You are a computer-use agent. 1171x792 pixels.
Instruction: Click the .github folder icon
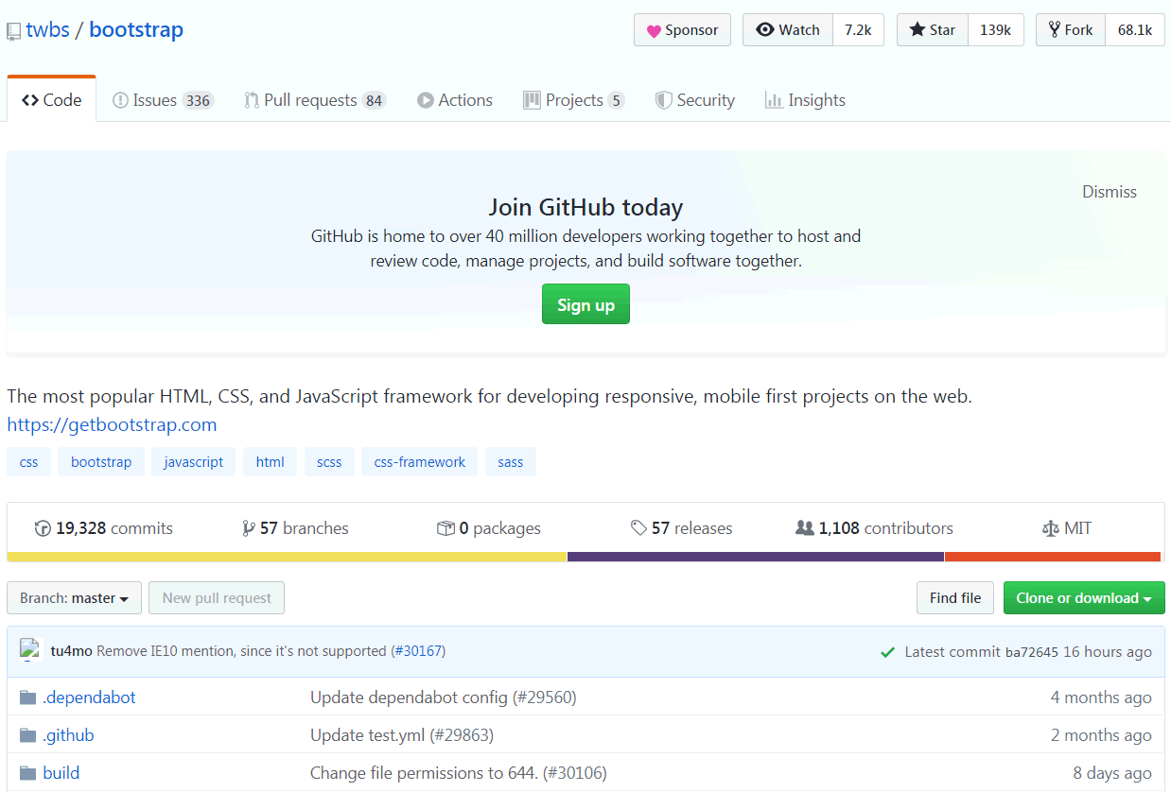pyautogui.click(x=27, y=735)
